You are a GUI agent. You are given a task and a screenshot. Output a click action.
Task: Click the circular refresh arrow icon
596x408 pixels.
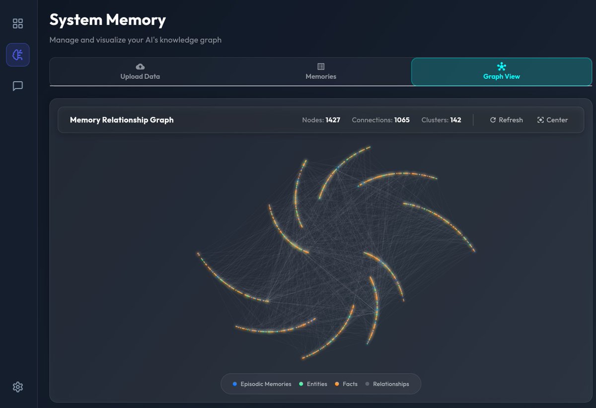493,120
